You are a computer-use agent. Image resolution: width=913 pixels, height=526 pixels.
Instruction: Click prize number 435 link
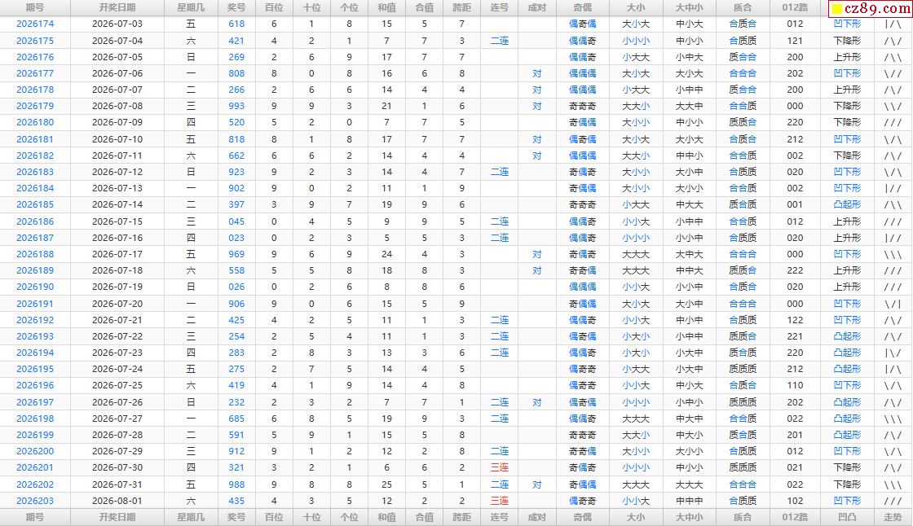(236, 501)
